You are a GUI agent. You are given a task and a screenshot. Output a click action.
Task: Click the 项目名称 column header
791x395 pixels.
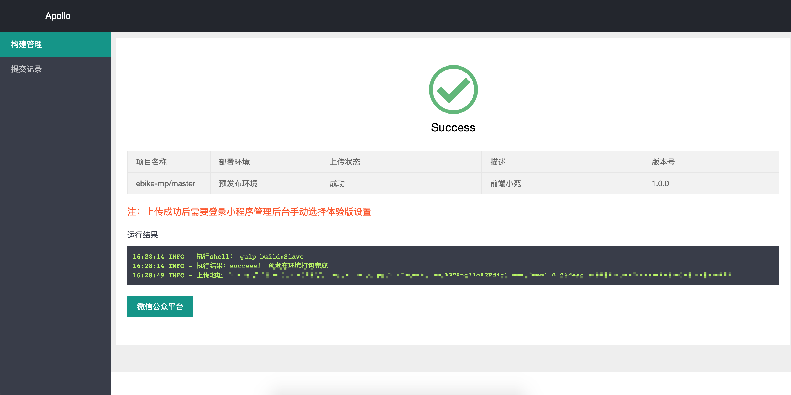151,162
